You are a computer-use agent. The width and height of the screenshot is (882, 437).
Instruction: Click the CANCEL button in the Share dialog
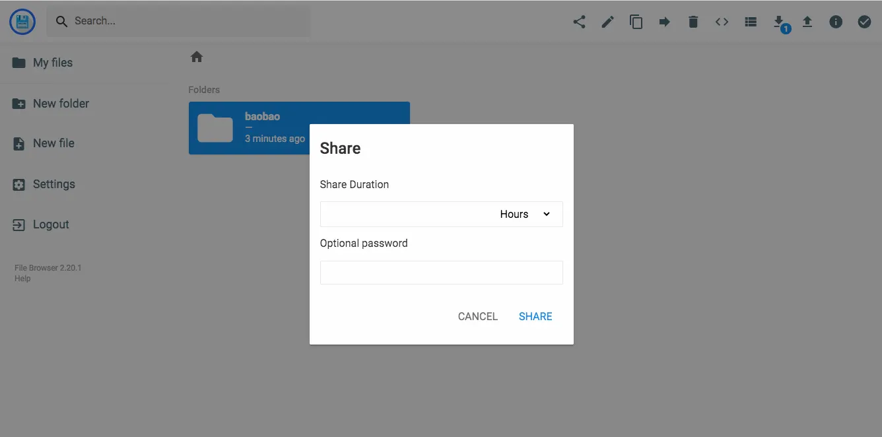tap(478, 316)
